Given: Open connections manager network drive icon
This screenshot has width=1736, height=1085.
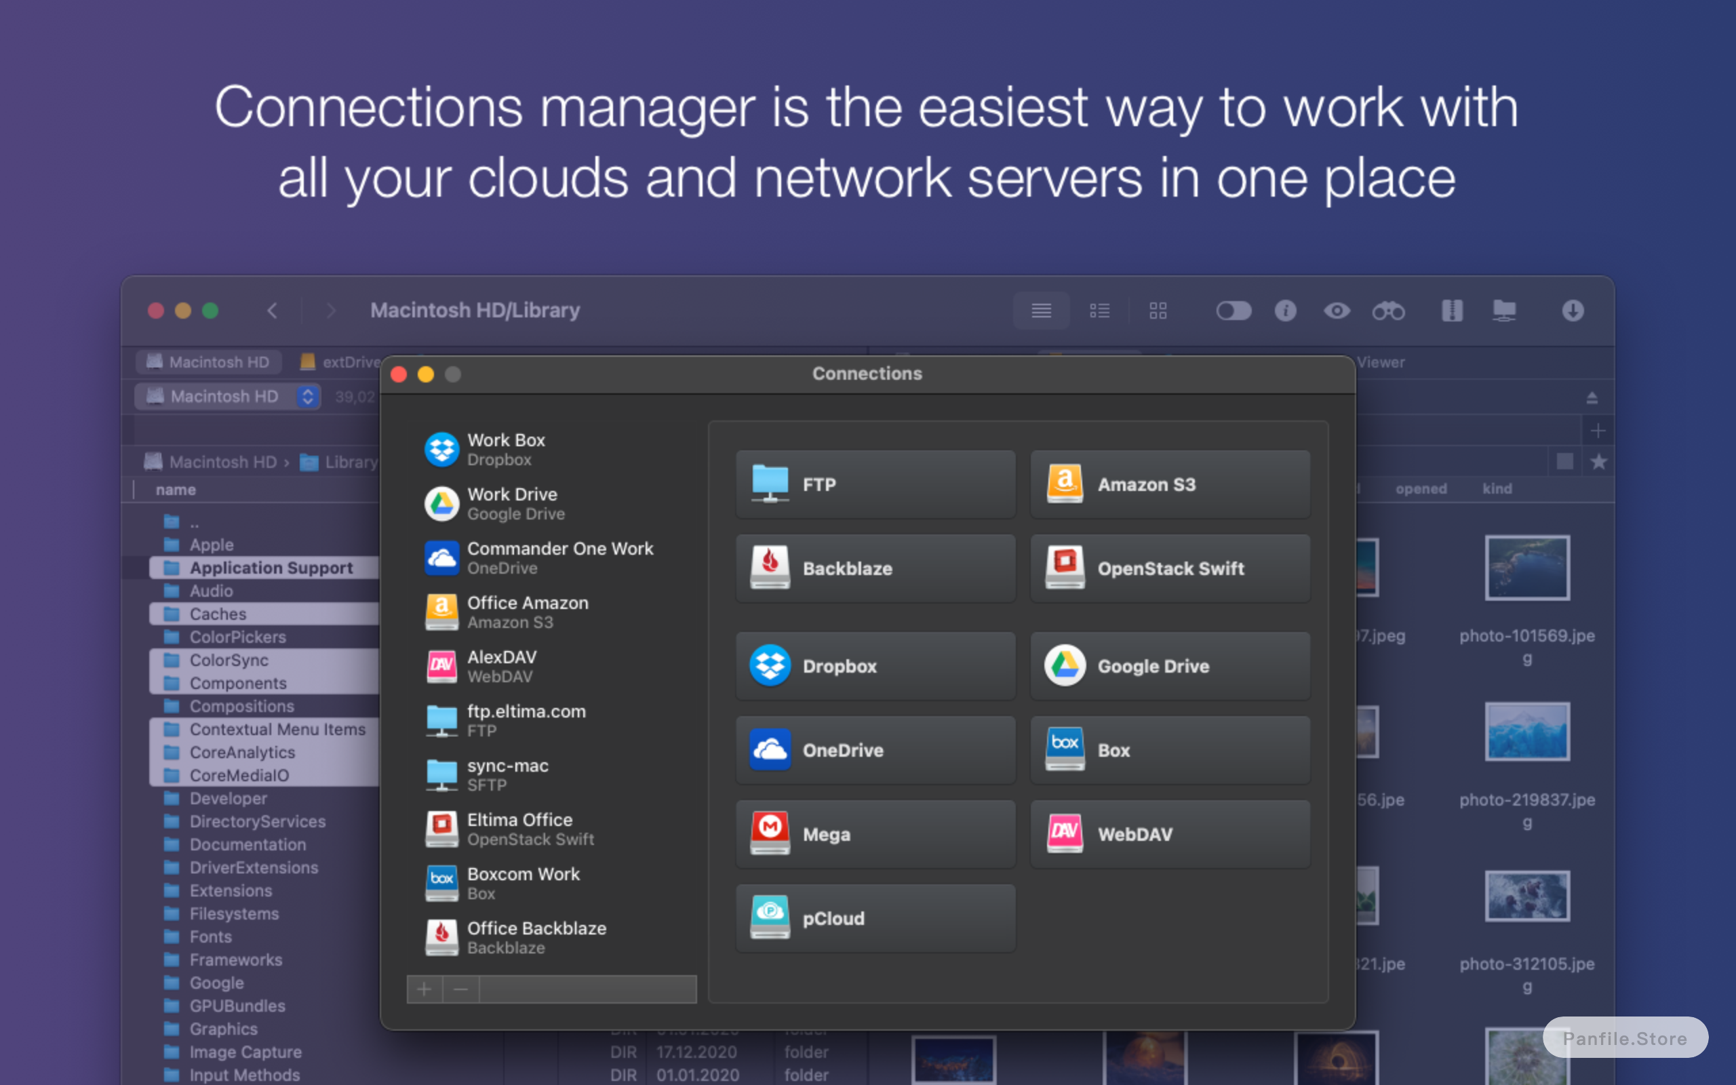Looking at the screenshot, I should pos(1504,311).
